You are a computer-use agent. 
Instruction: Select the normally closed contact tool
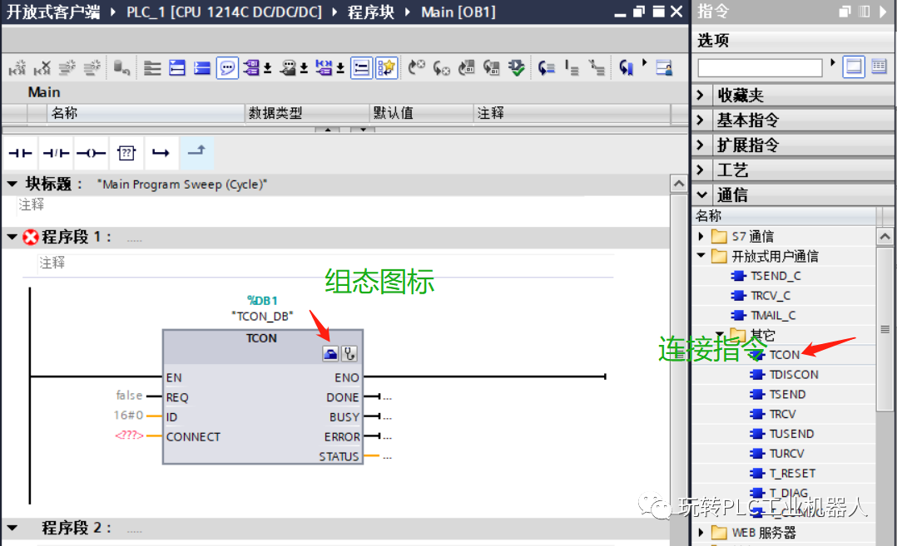point(55,152)
